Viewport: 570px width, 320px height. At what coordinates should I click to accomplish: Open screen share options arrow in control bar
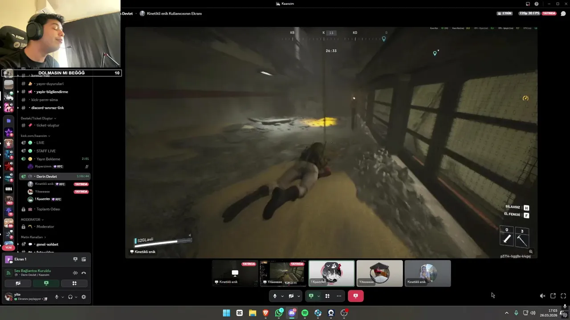[318, 296]
